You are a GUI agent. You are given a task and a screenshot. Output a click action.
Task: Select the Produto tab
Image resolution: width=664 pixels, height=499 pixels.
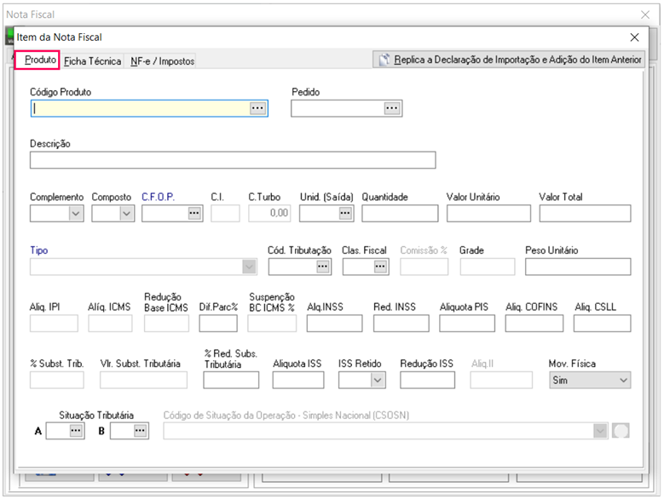(39, 60)
